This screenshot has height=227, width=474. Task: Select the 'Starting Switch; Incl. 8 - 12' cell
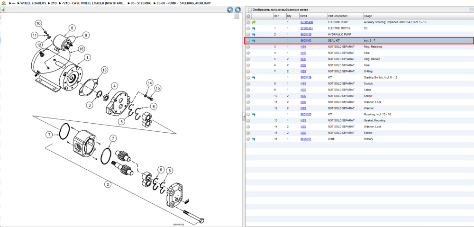click(x=381, y=78)
